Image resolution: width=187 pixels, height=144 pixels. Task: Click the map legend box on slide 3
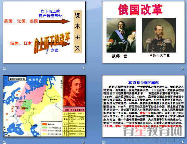coord(51,129)
